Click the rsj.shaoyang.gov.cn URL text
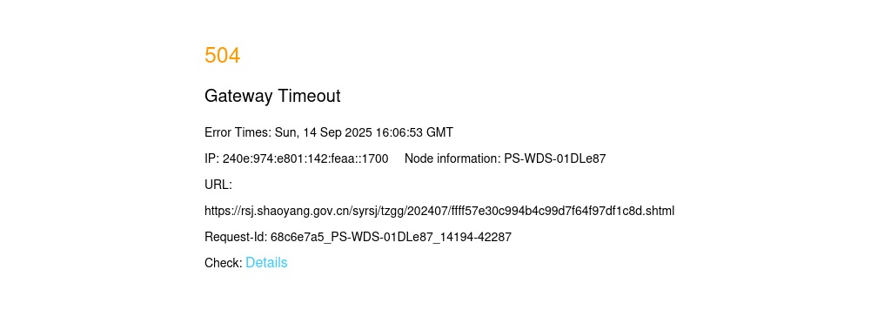This screenshot has height=330, width=891. pos(439,211)
